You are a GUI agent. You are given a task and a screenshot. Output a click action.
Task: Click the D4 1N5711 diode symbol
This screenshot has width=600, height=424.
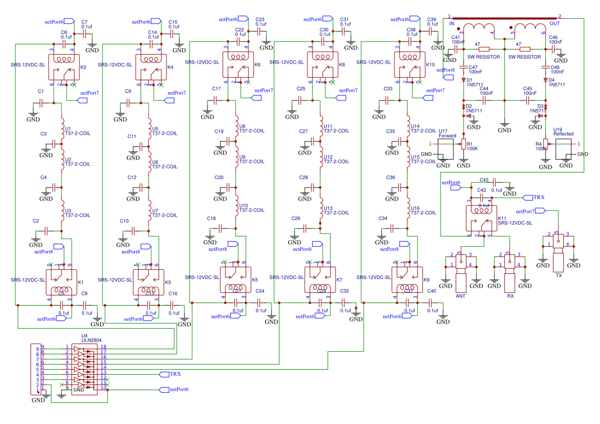[x=545, y=80]
